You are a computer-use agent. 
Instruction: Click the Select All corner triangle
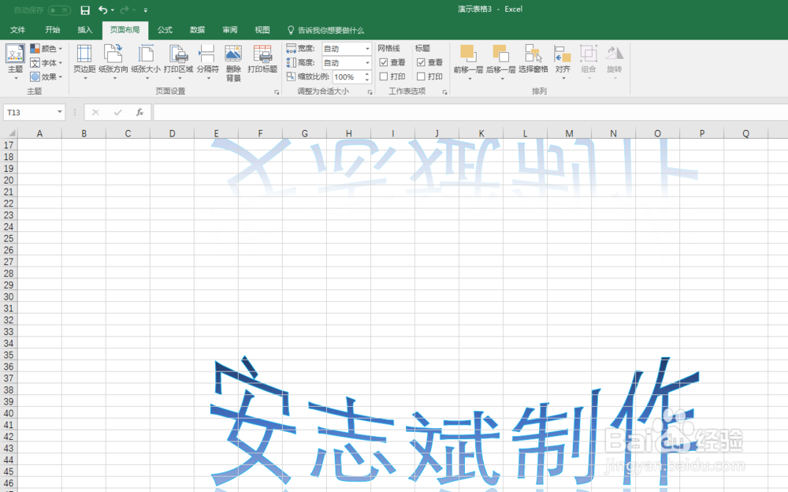(10, 133)
